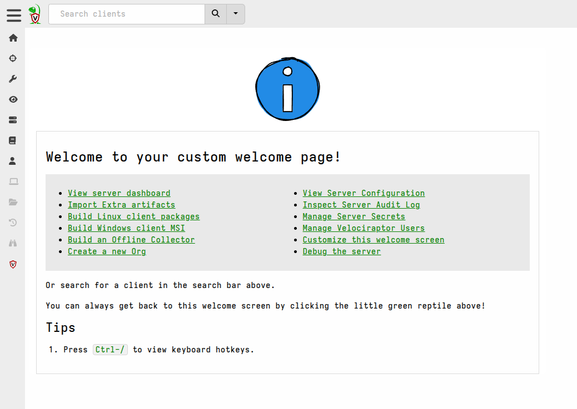The image size is (577, 409).
Task: Open the Manage Server Secrets link
Action: pyautogui.click(x=354, y=216)
